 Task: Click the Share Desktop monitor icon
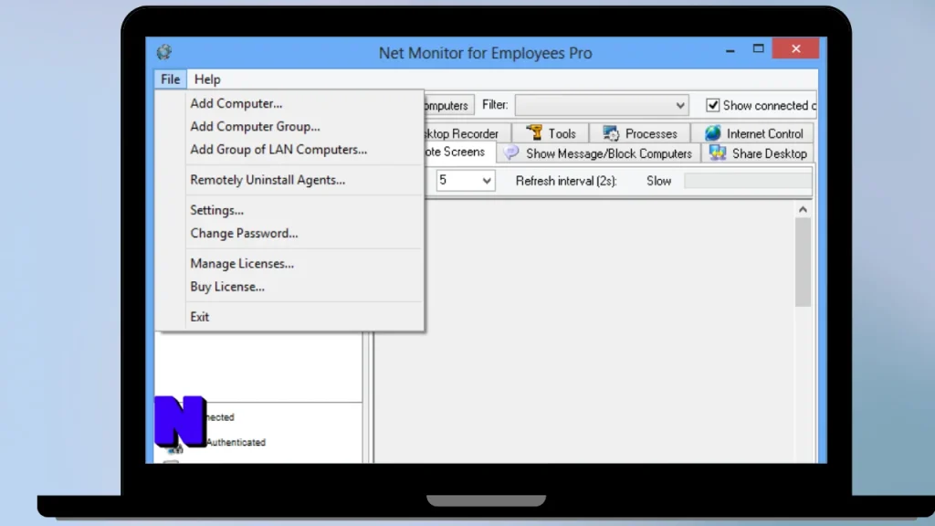[718, 153]
